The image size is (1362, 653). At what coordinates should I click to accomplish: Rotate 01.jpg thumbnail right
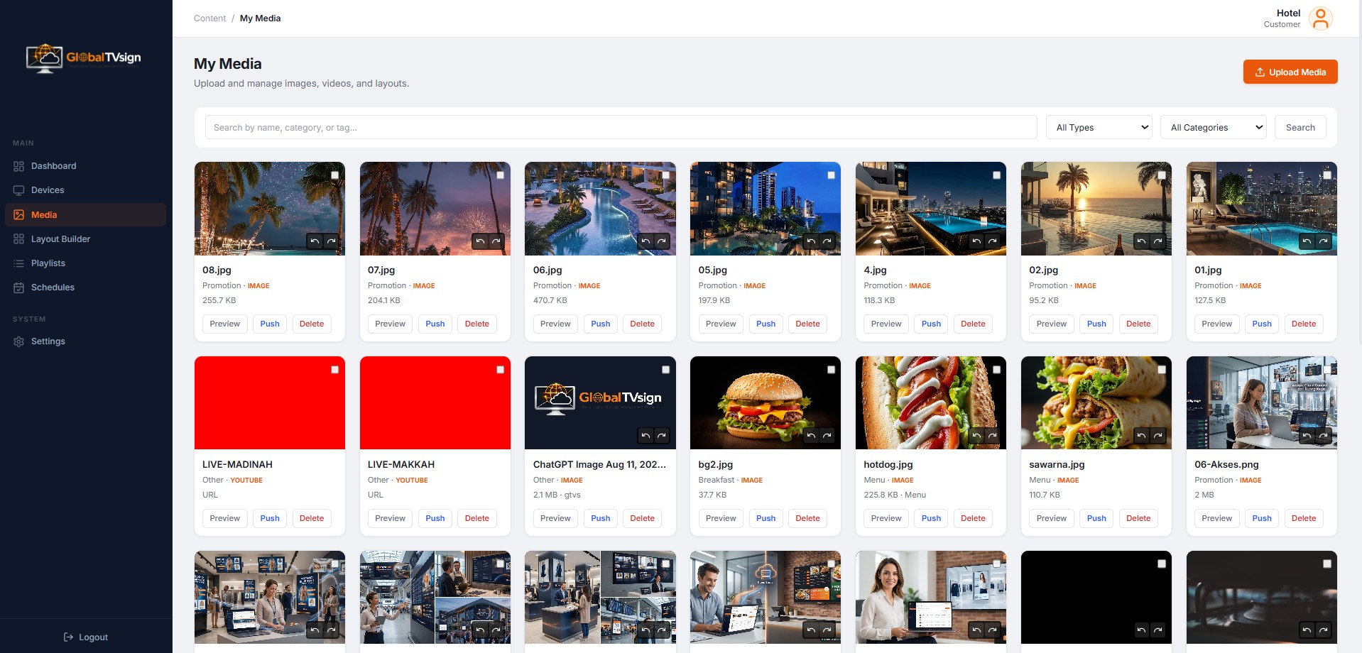click(x=1324, y=241)
